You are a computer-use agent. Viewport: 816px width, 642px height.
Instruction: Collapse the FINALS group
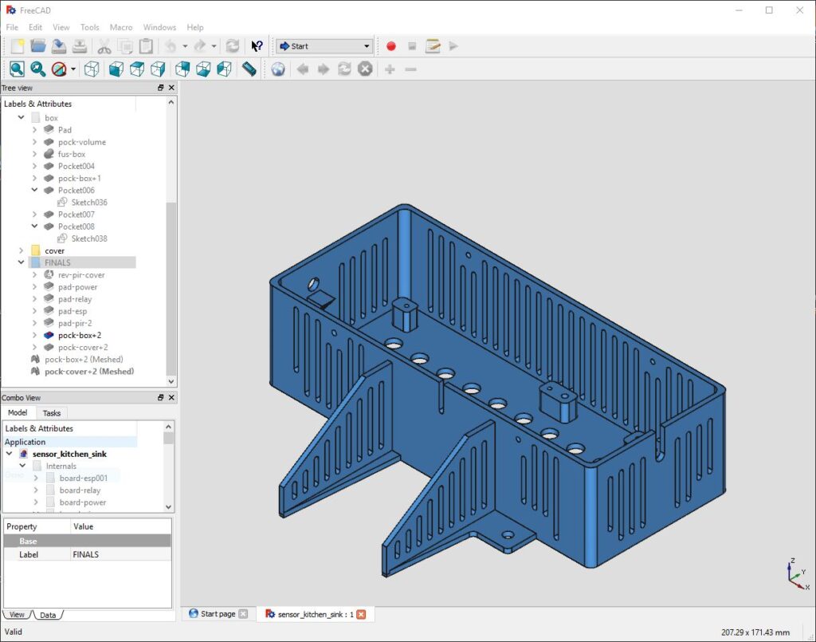coord(21,262)
